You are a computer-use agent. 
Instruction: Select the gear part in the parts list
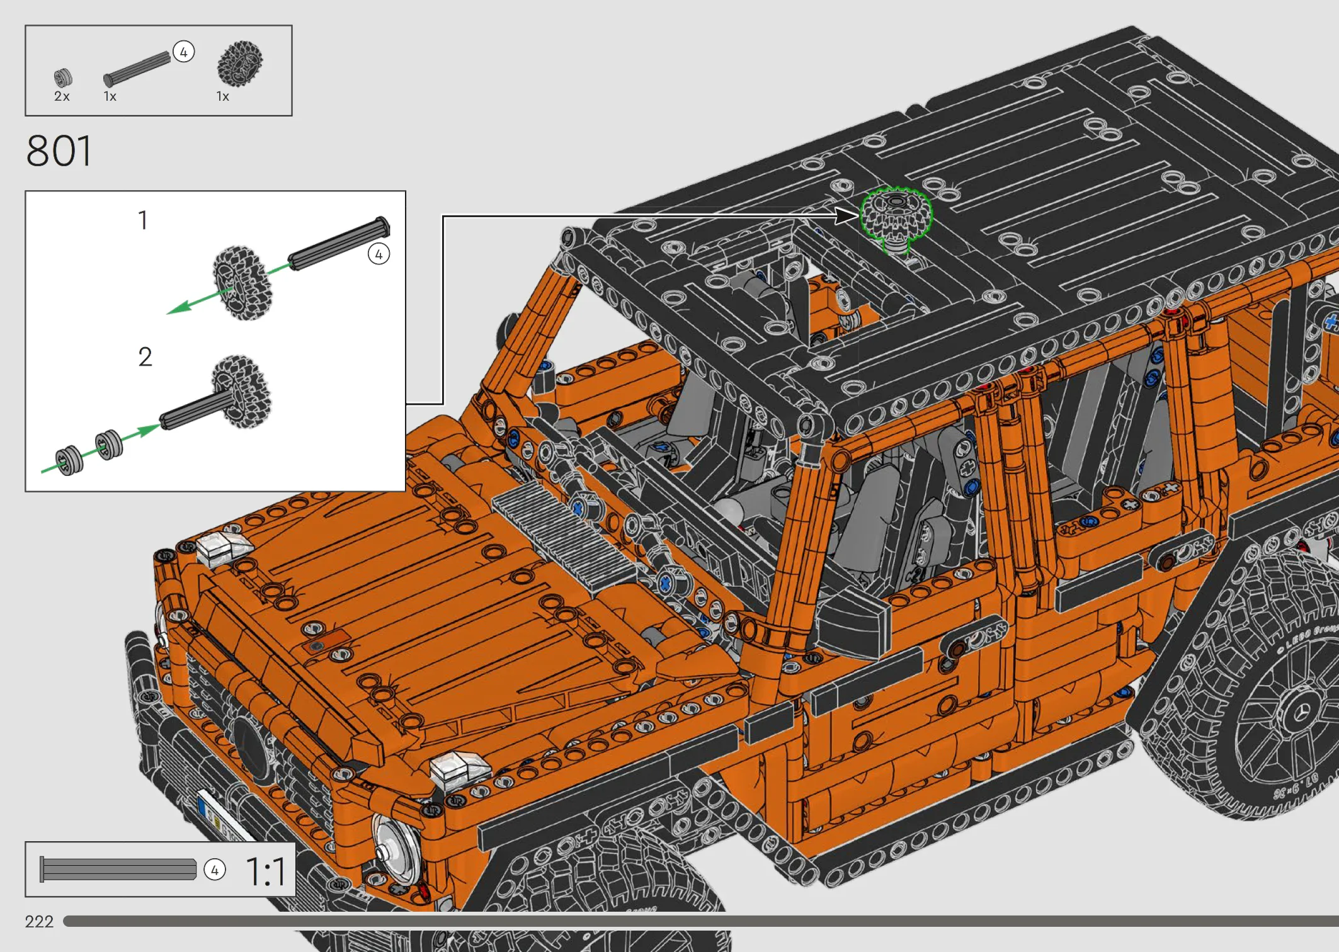pyautogui.click(x=240, y=64)
